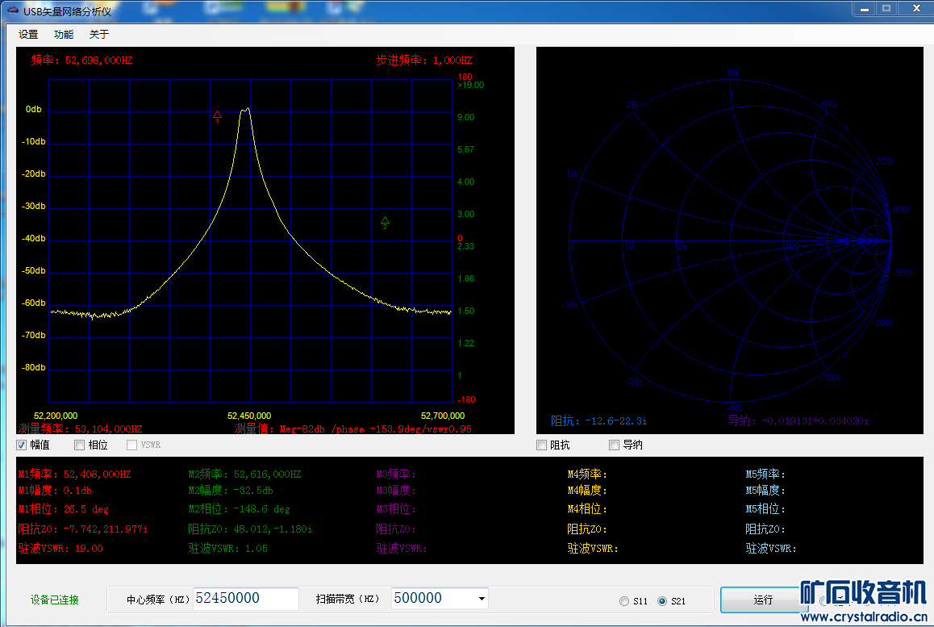Expand the 扫描带宽 sweep bandwidth dropdown arrow

pos(482,599)
